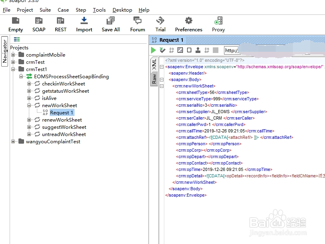Click the Projects root label

pyautogui.click(x=19, y=47)
